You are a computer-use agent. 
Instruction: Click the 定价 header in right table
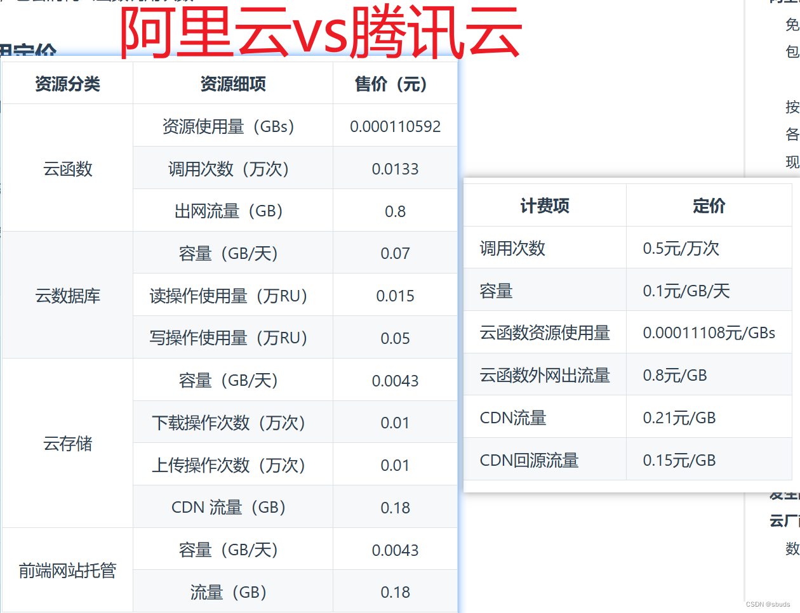(x=709, y=206)
